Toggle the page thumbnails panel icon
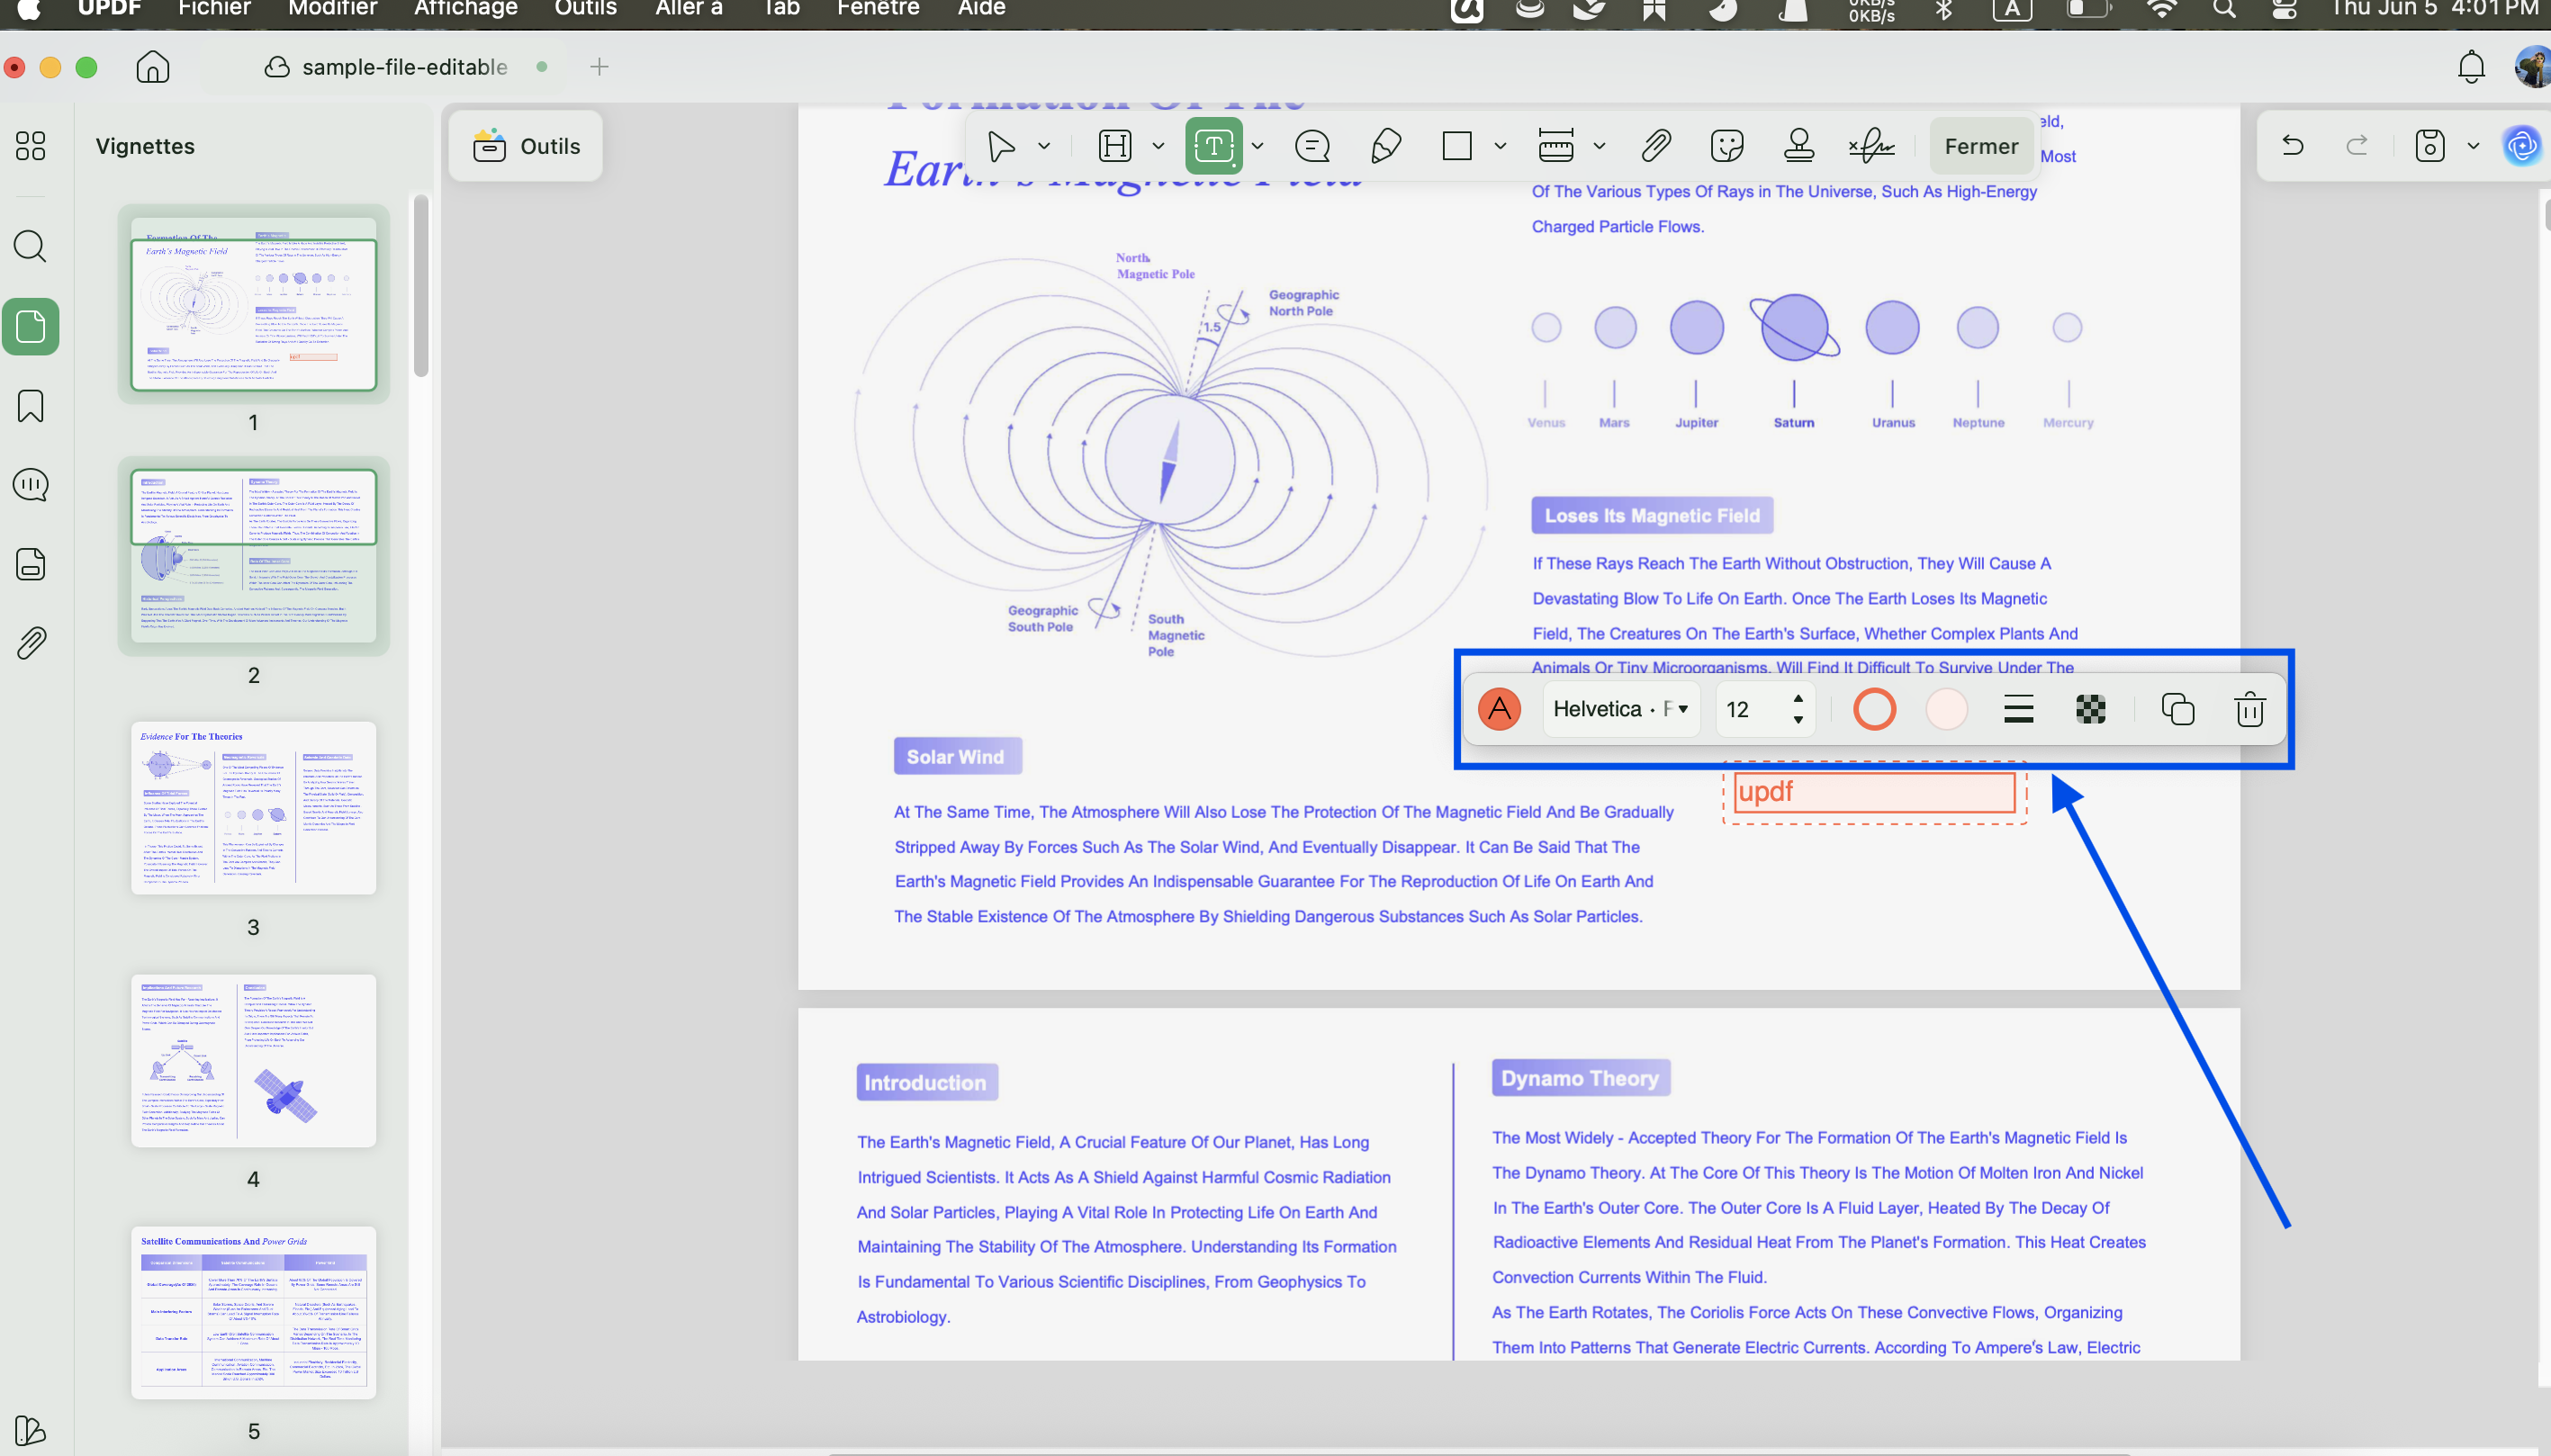Viewport: 2551px width, 1456px height. (30, 326)
